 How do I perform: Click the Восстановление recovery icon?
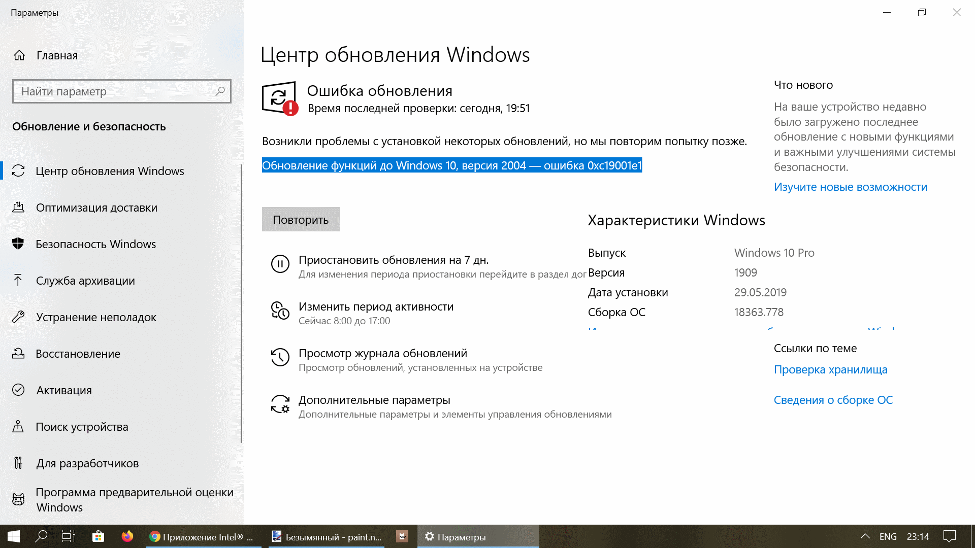point(18,354)
